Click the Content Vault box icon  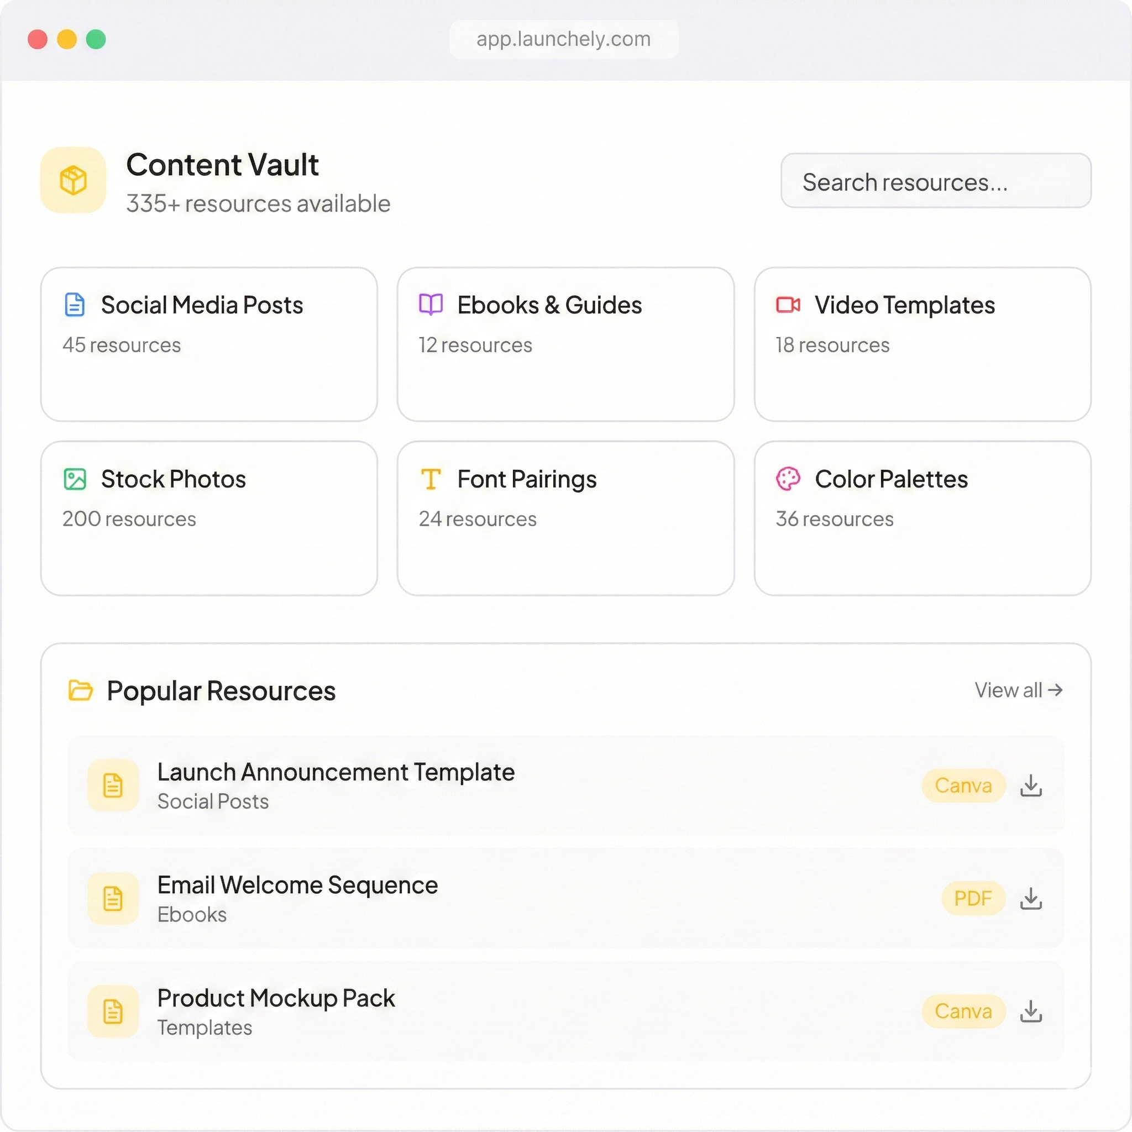(72, 180)
